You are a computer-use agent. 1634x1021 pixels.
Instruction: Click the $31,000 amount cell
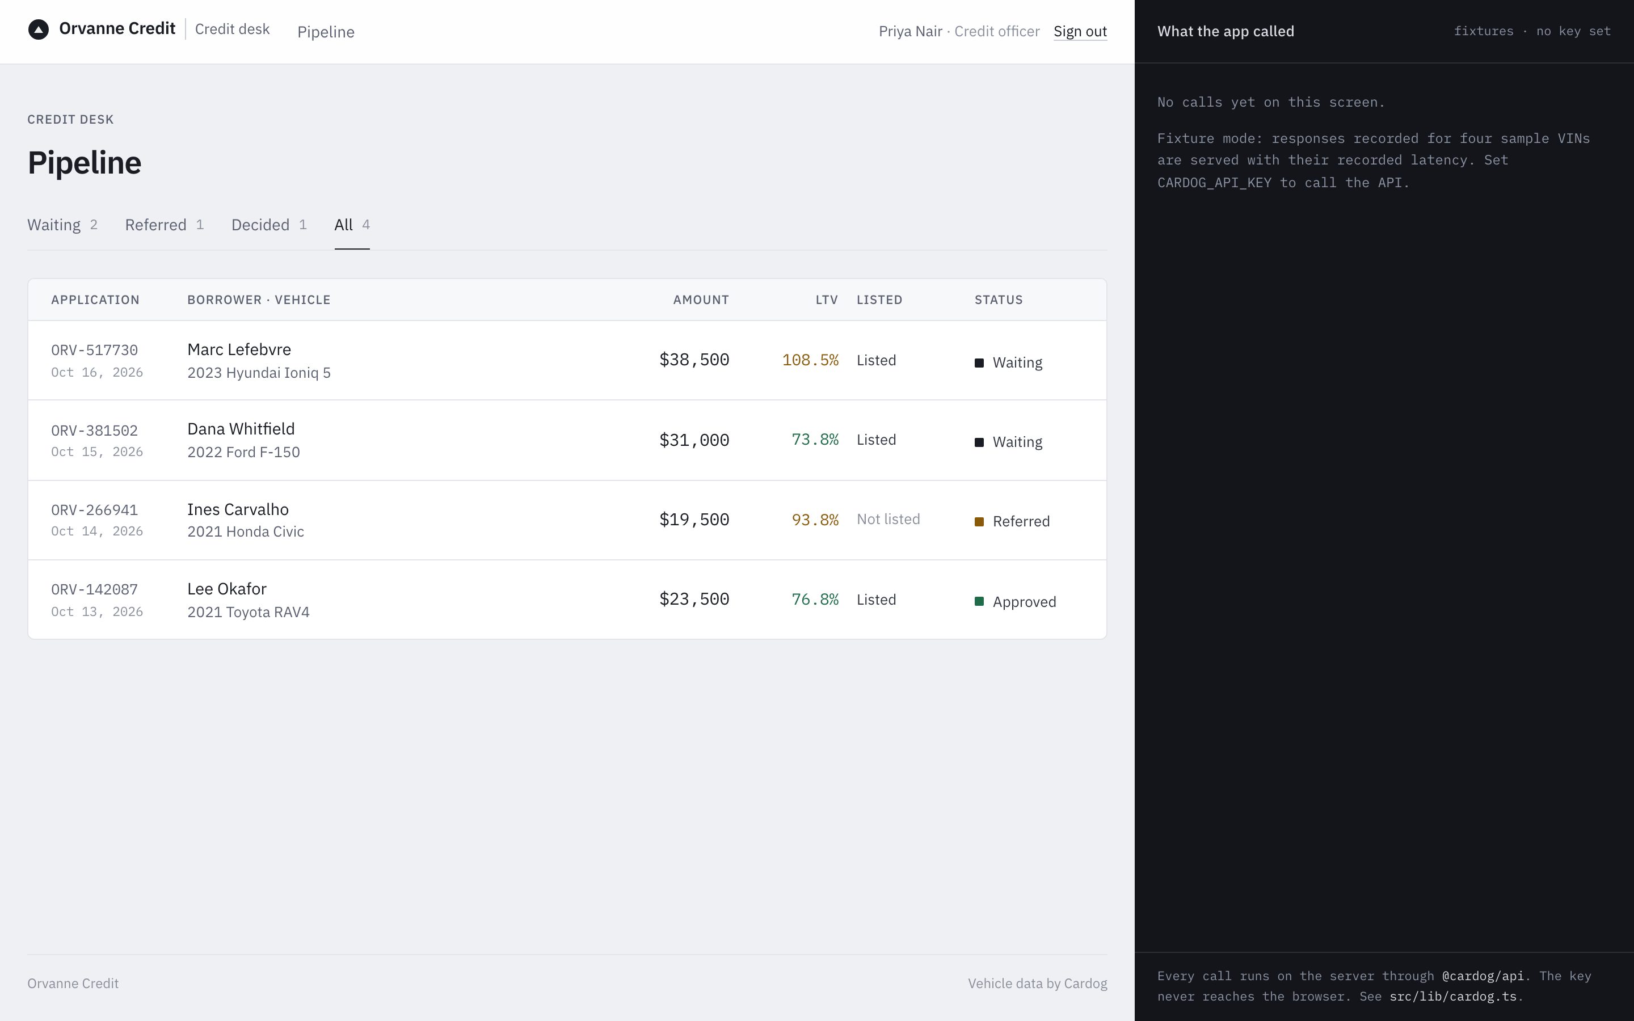(694, 440)
